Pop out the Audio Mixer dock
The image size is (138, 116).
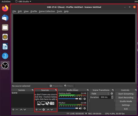click(x=88, y=90)
